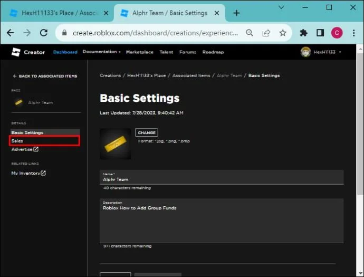The width and height of the screenshot is (364, 277).
Task: Expand the Documentation menu
Action: pos(102,52)
